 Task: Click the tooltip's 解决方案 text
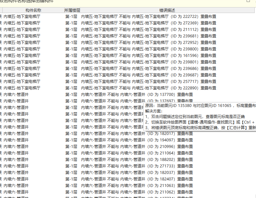pyautogui.click(x=154, y=111)
